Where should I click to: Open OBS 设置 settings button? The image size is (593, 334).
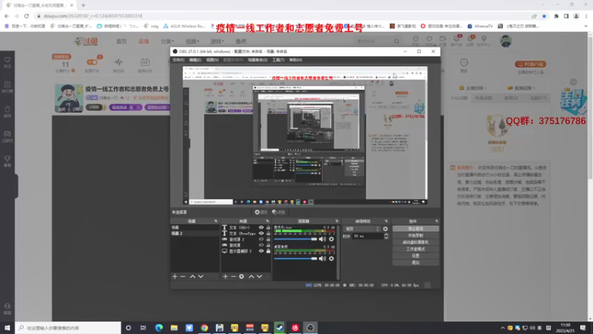416,255
